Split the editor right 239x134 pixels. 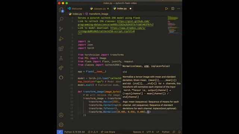point(173,9)
